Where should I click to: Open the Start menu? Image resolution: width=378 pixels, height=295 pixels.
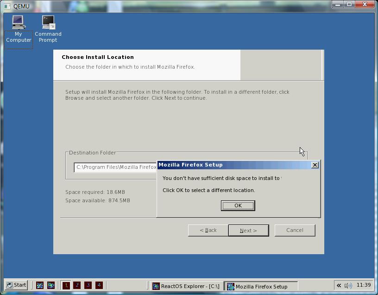pos(16,285)
